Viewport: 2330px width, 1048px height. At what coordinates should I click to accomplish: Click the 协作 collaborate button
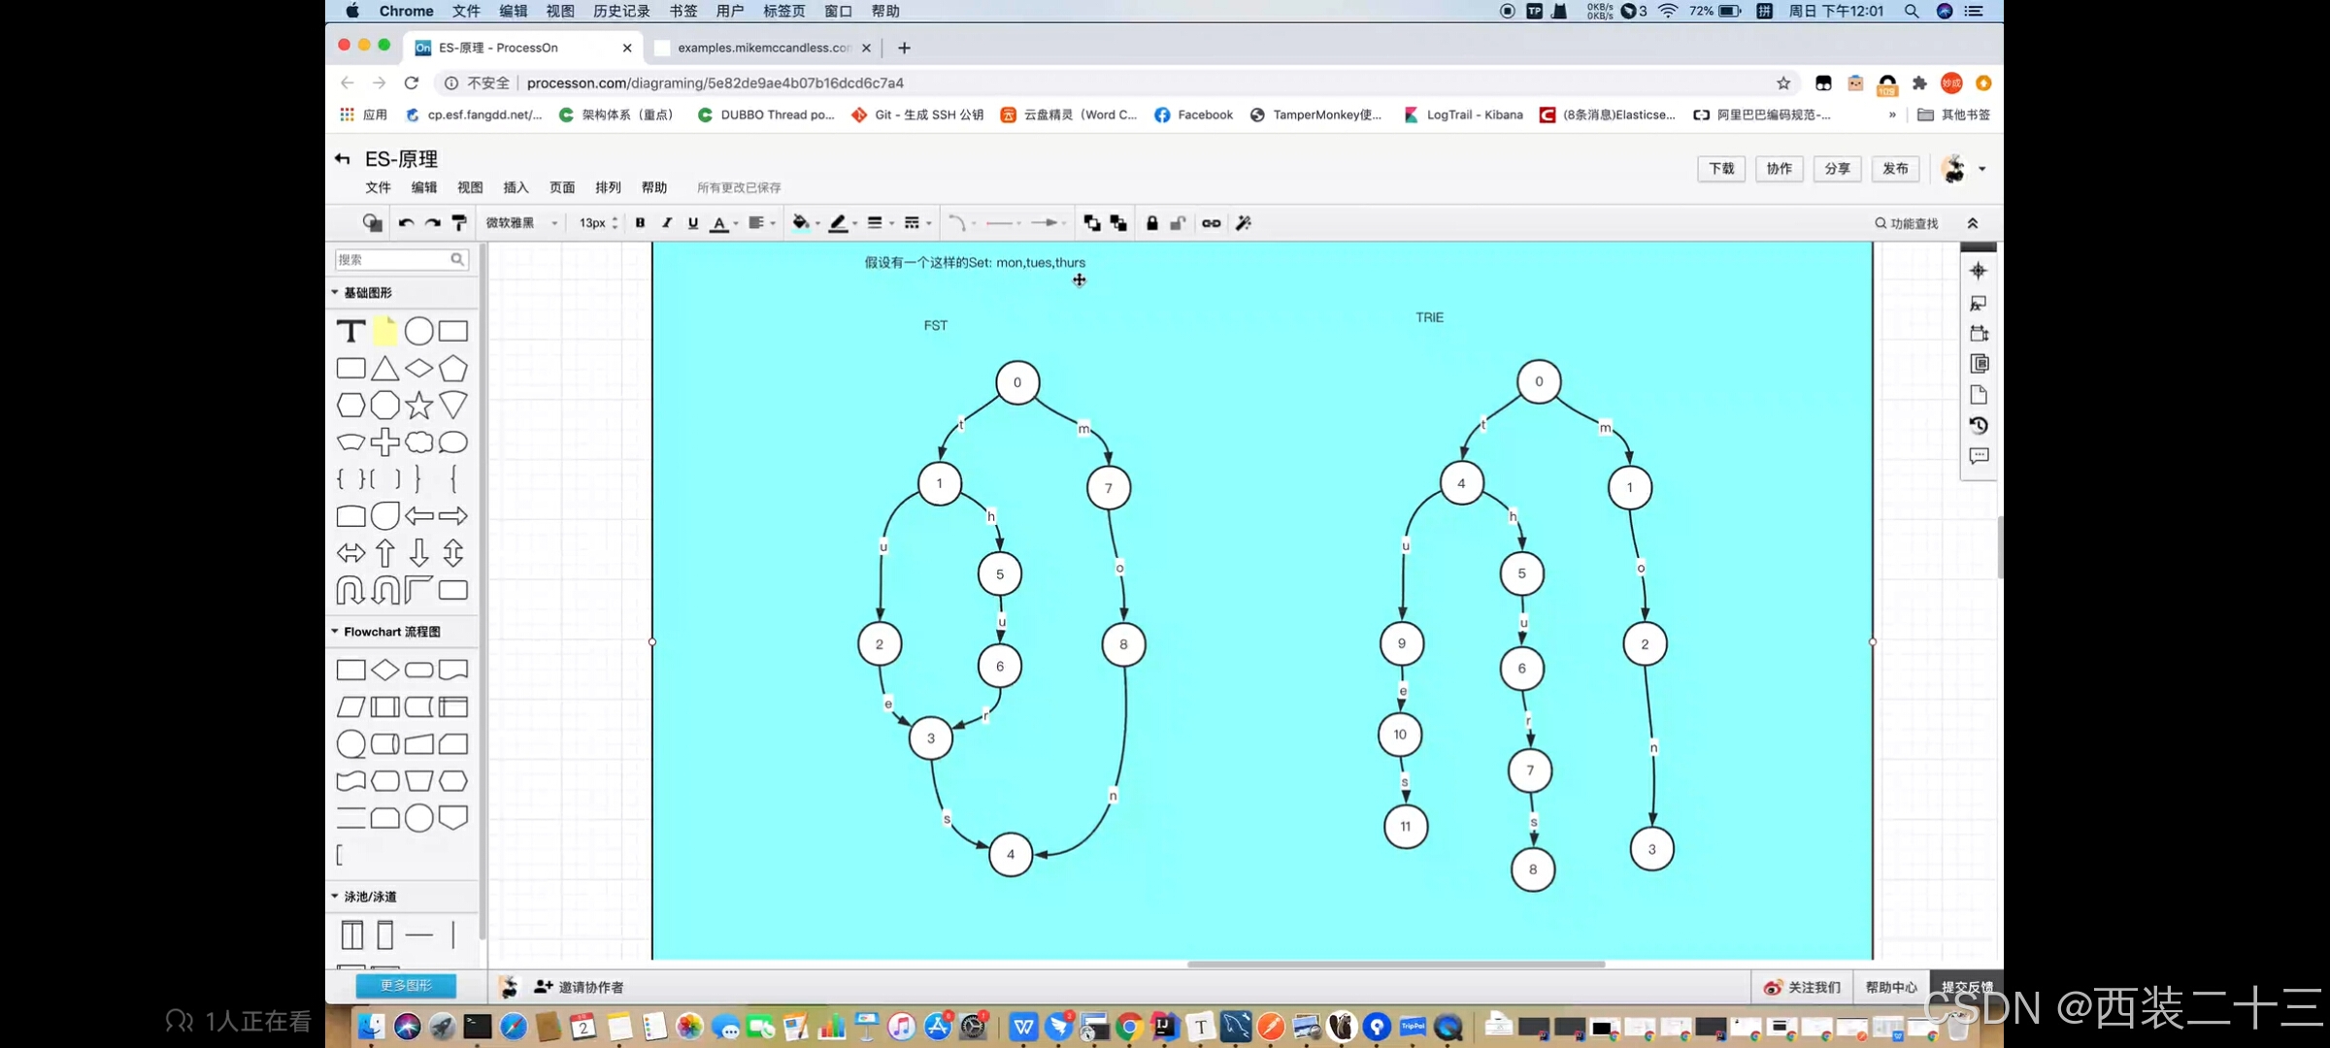pyautogui.click(x=1780, y=169)
